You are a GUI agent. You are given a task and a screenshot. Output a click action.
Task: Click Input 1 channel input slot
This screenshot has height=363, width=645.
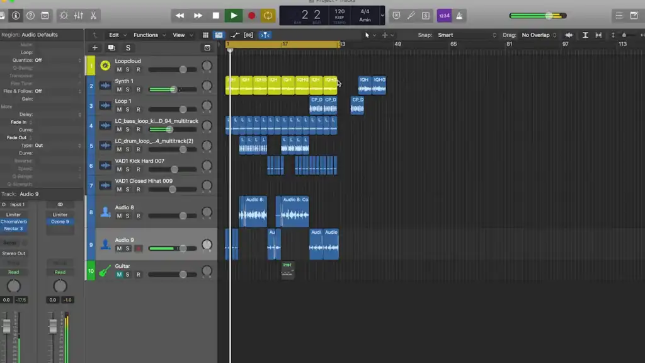point(17,205)
